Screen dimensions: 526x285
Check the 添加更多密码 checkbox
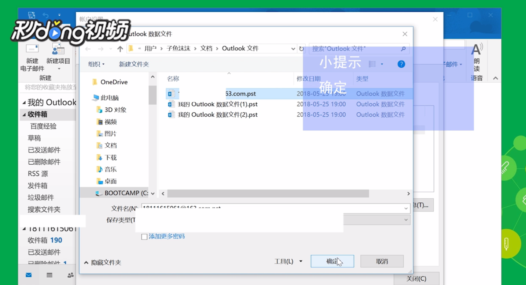(144, 237)
